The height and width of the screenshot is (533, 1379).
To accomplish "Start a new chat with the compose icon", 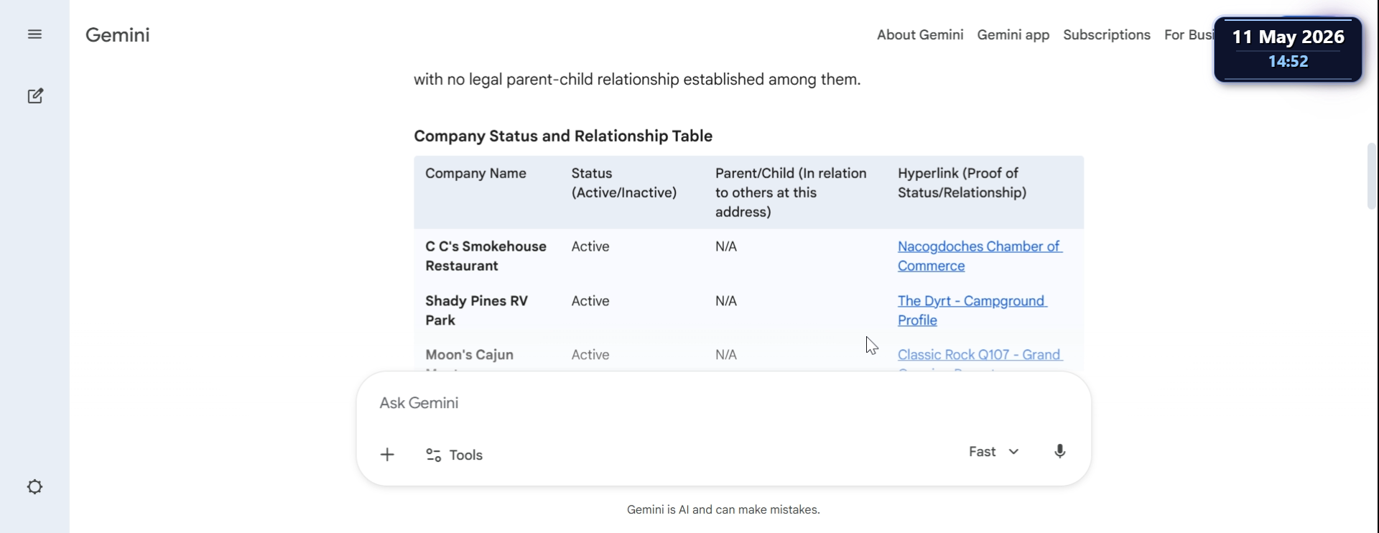I will pyautogui.click(x=35, y=96).
